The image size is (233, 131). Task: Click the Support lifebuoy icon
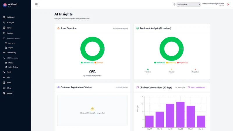(x=4, y=93)
